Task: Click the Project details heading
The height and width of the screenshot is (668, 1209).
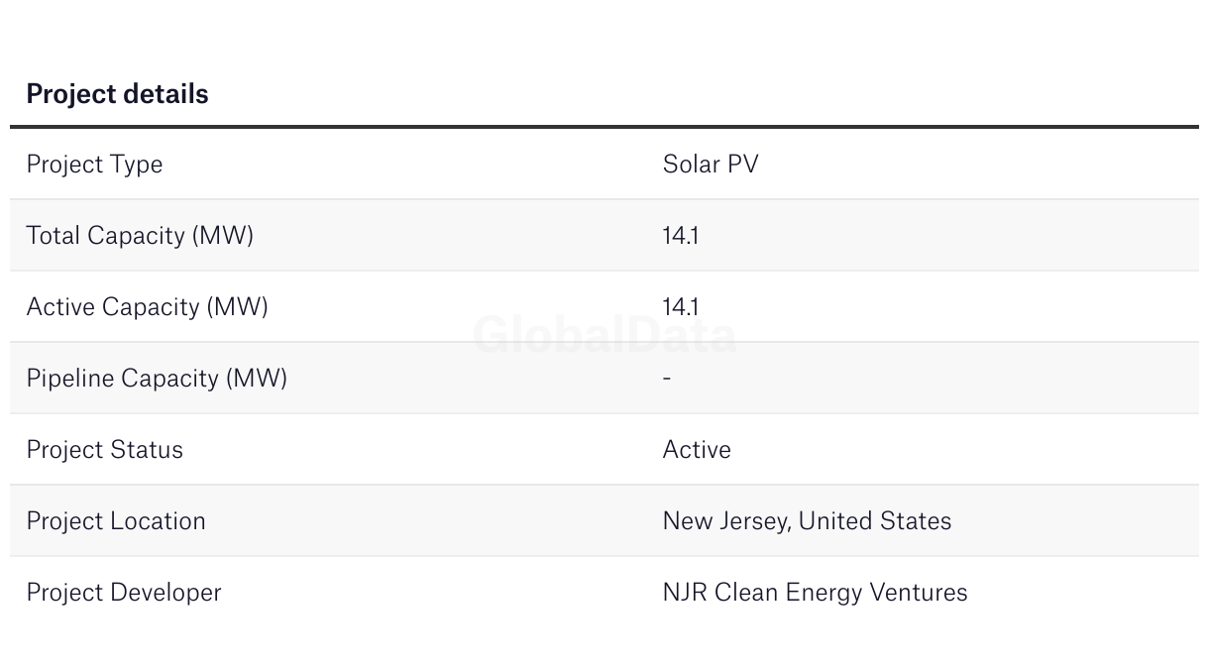Action: click(117, 94)
